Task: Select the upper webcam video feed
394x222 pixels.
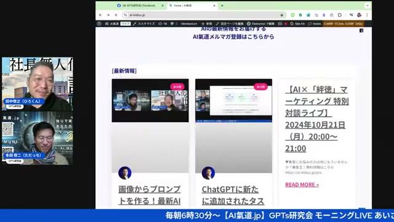Action: [x=38, y=84]
